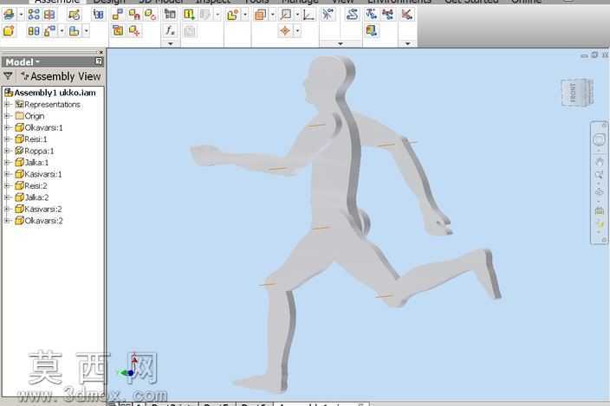Select the Zoom tool in navigation bar
Image resolution: width=610 pixels, height=406 pixels.
(599, 175)
